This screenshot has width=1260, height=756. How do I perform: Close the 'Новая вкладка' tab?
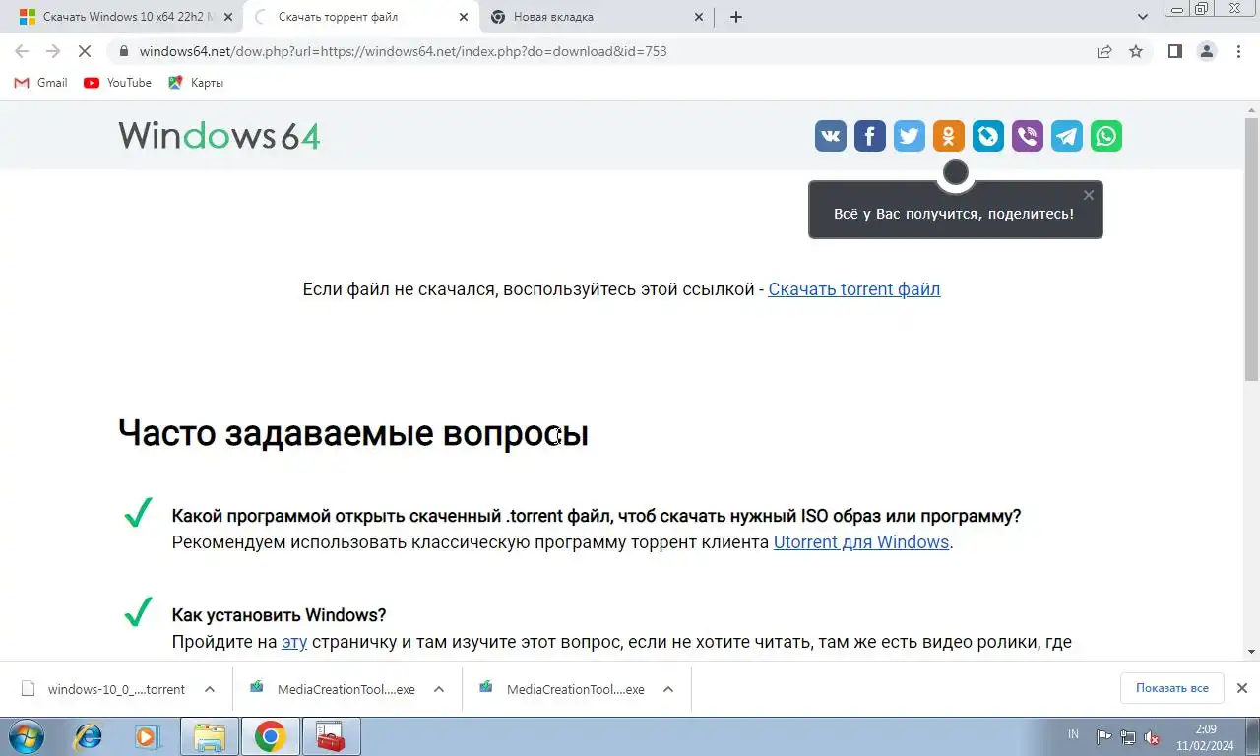coord(699,17)
